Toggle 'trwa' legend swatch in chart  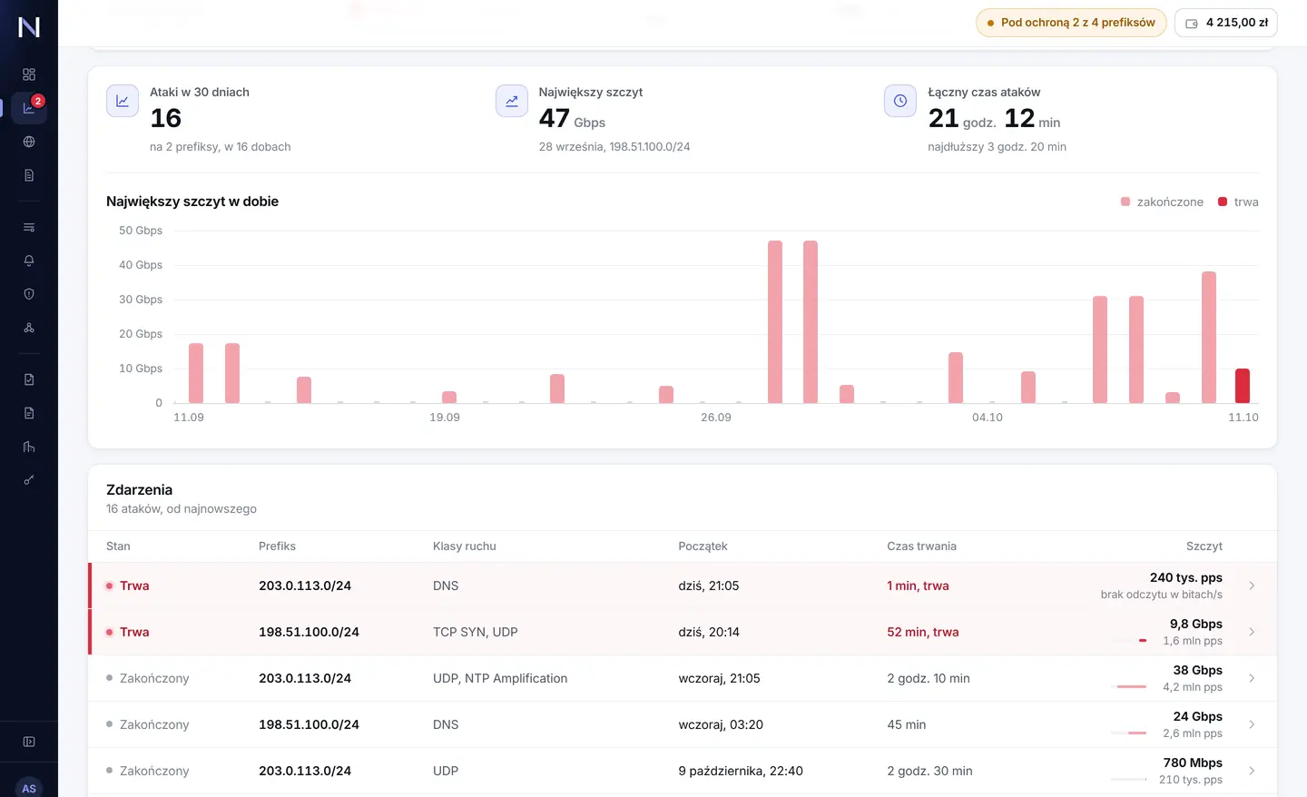[x=1223, y=202]
